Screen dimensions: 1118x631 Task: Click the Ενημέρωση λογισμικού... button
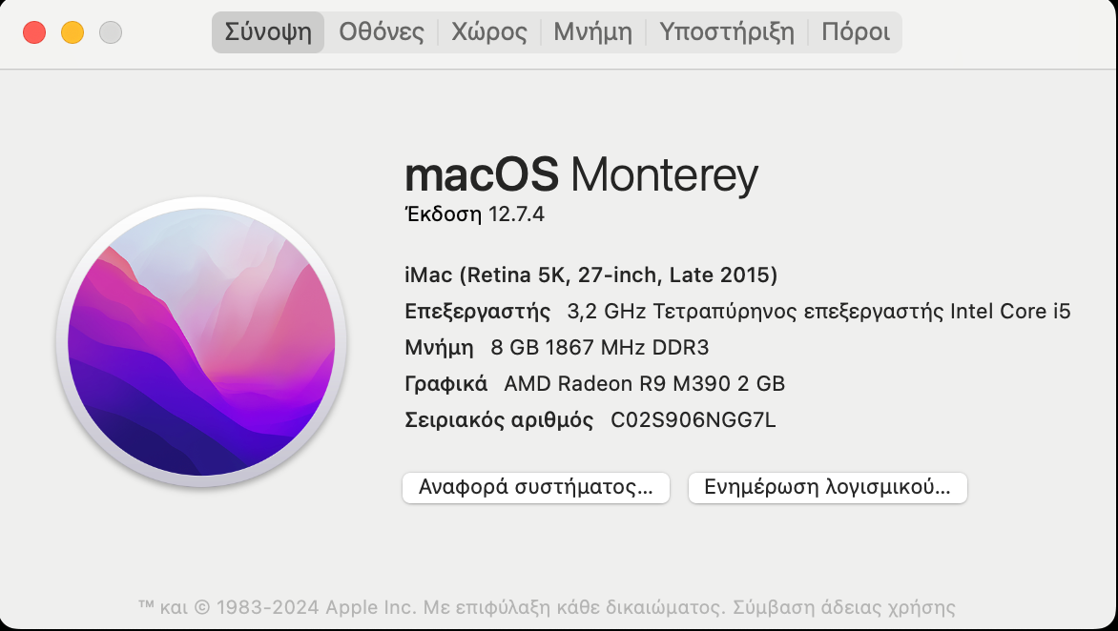(828, 488)
